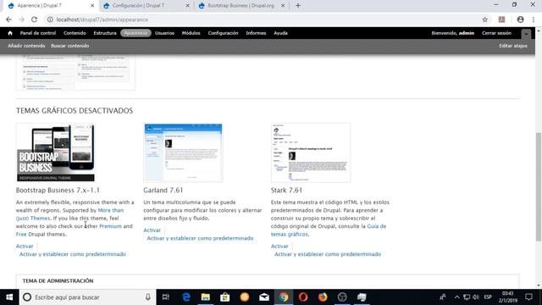Click the browser address bar URL
Viewport: 542px width, 305px height.
coord(102,19)
